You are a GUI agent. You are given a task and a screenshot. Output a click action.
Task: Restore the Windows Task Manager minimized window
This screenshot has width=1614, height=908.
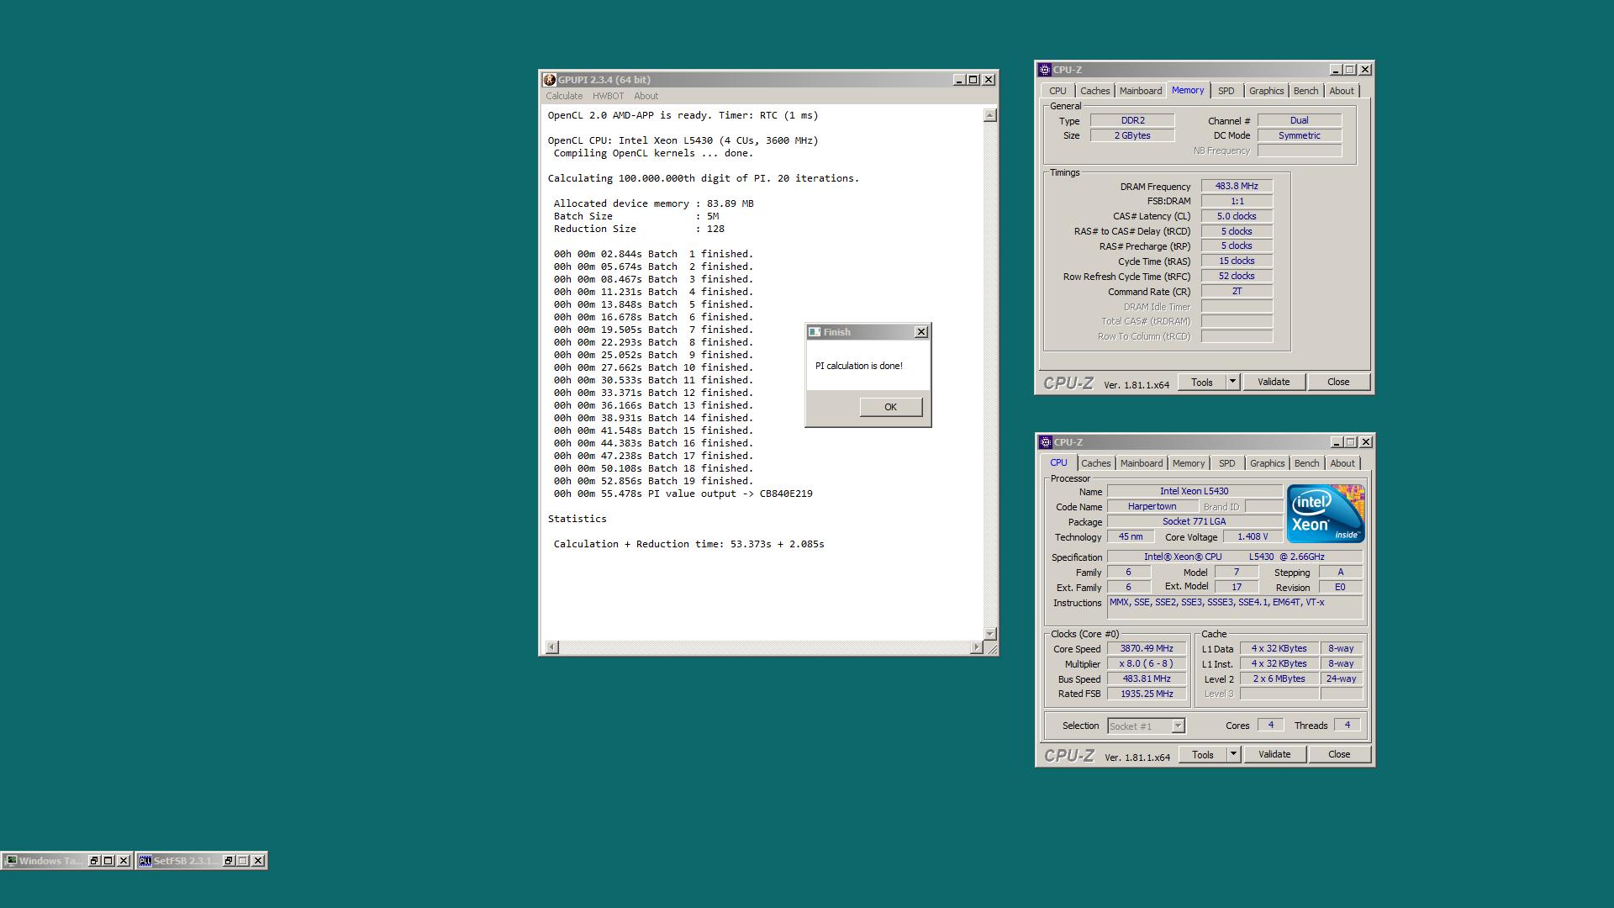tap(94, 861)
